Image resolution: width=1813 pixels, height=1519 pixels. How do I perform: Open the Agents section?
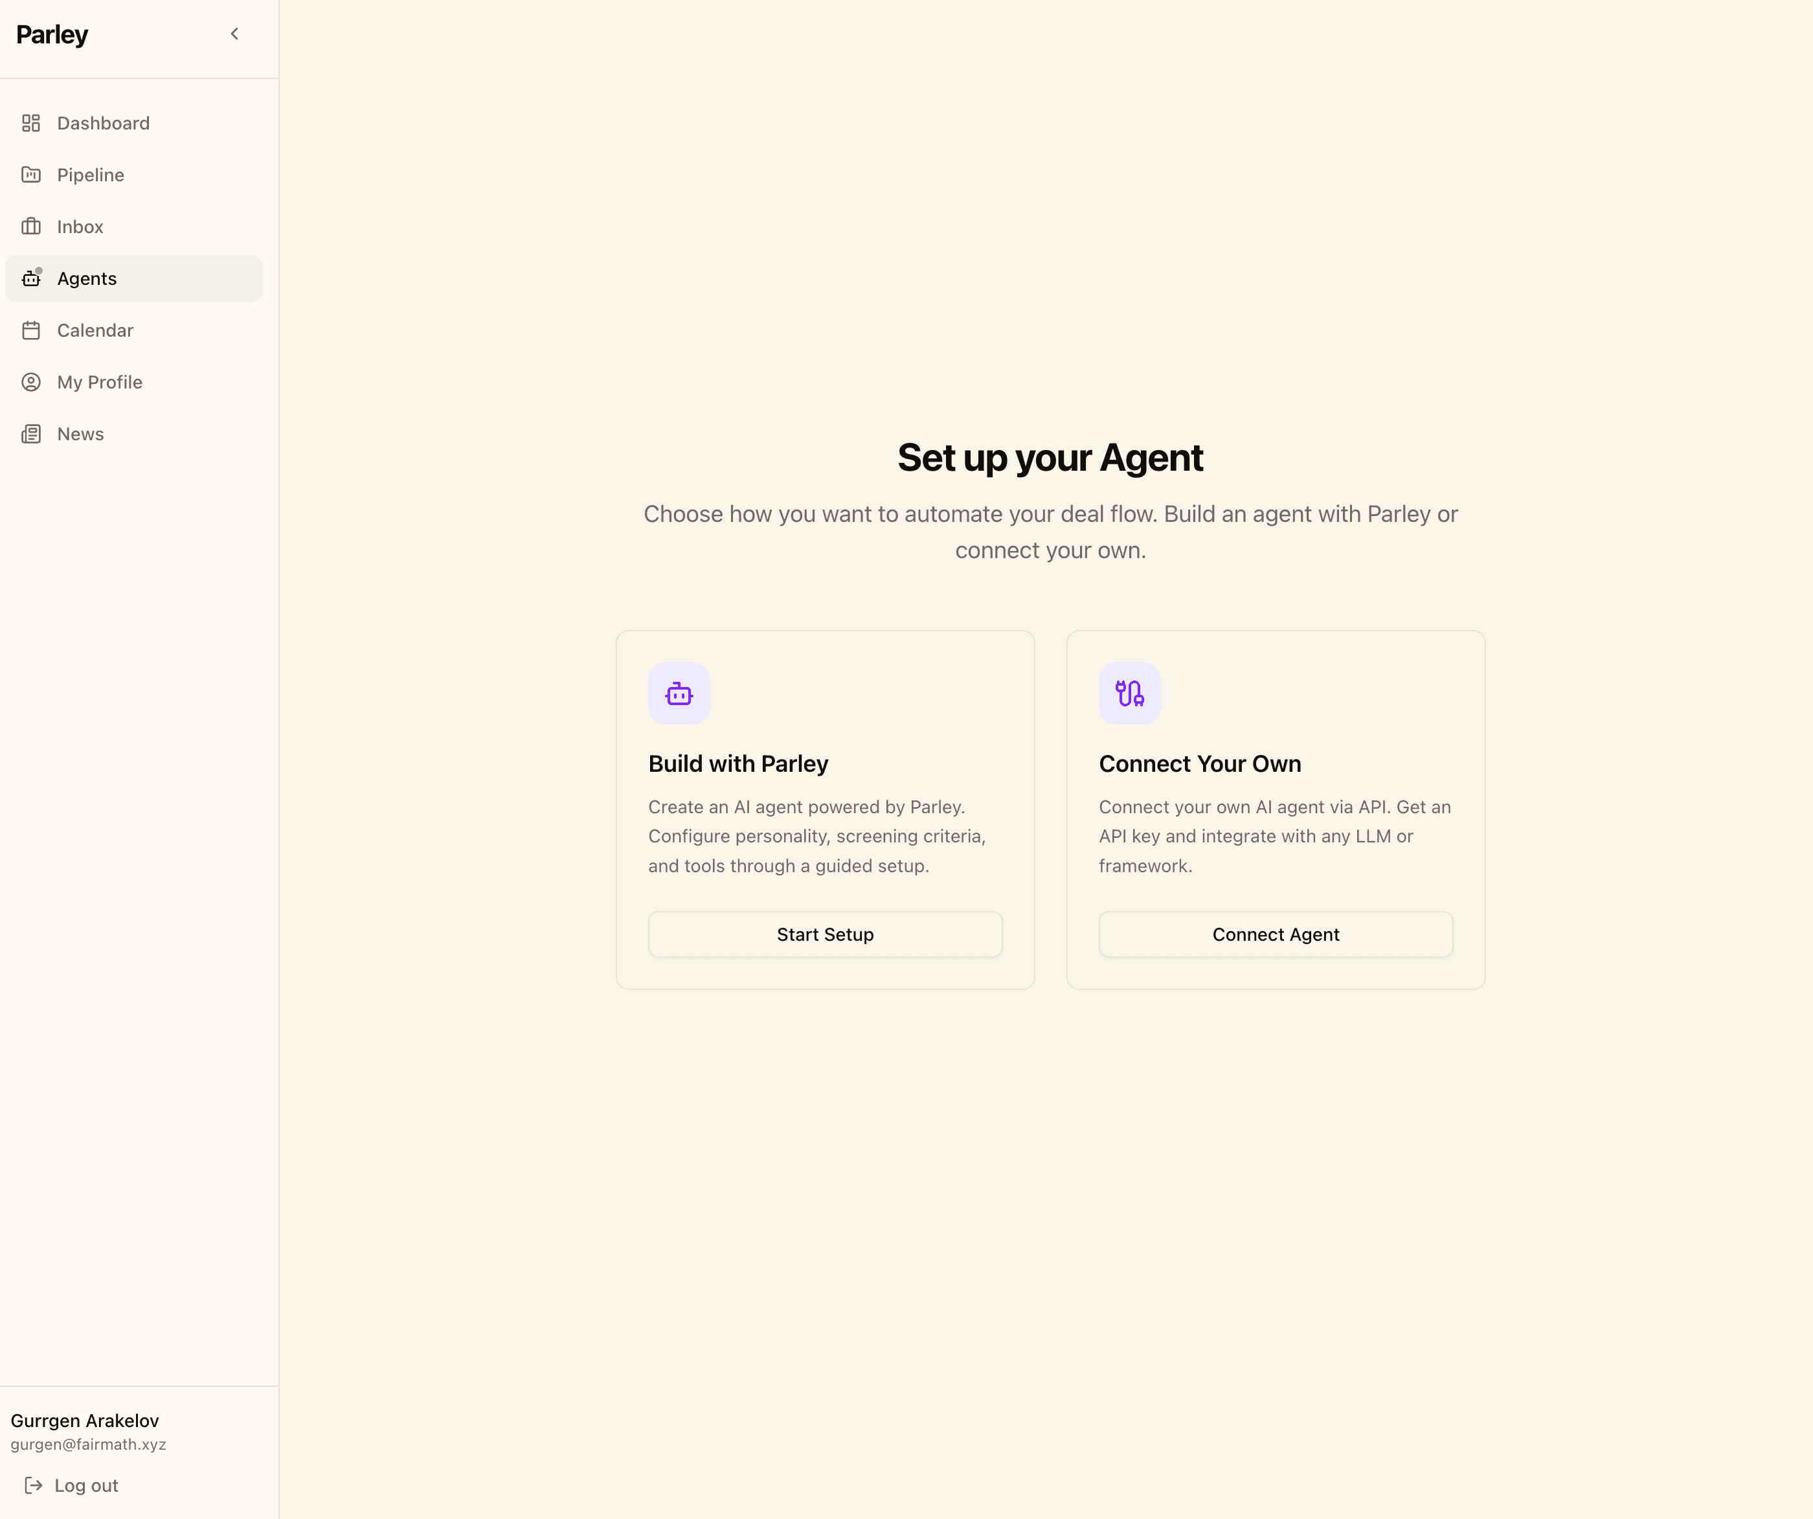[86, 278]
